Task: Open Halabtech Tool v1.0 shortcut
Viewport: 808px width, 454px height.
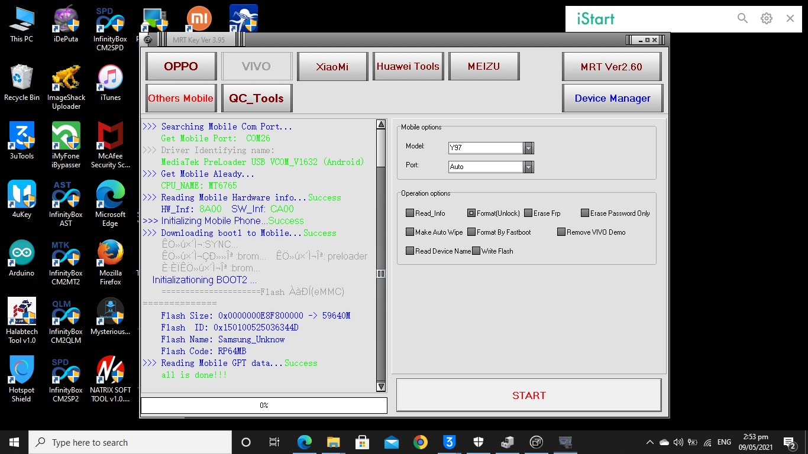Action: click(x=21, y=321)
